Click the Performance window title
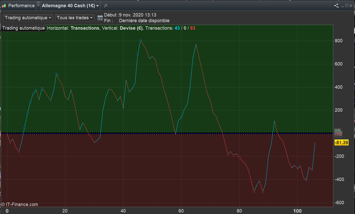 coord(21,6)
